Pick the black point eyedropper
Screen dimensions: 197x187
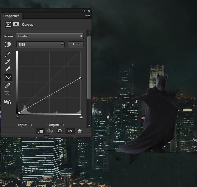coord(8,54)
